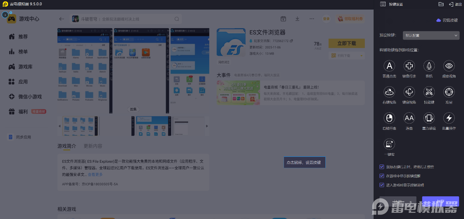Open the 预设按键 默认配置 dropdown
This screenshot has height=219, width=464.
(x=431, y=35)
